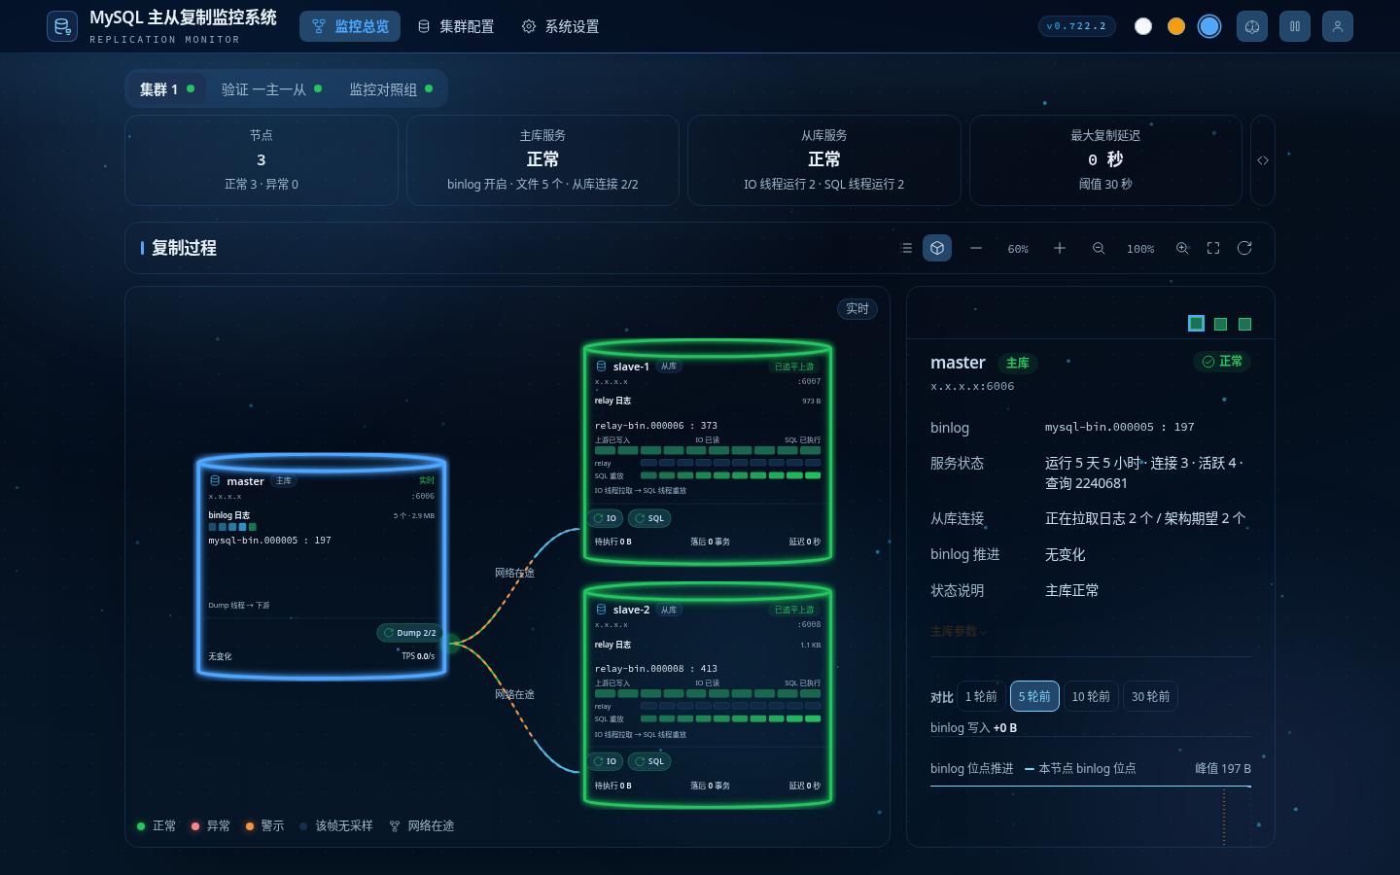Screen dimensions: 1400x875
Task: Click the v0.722.2 version badge
Action: pyautogui.click(x=1076, y=26)
